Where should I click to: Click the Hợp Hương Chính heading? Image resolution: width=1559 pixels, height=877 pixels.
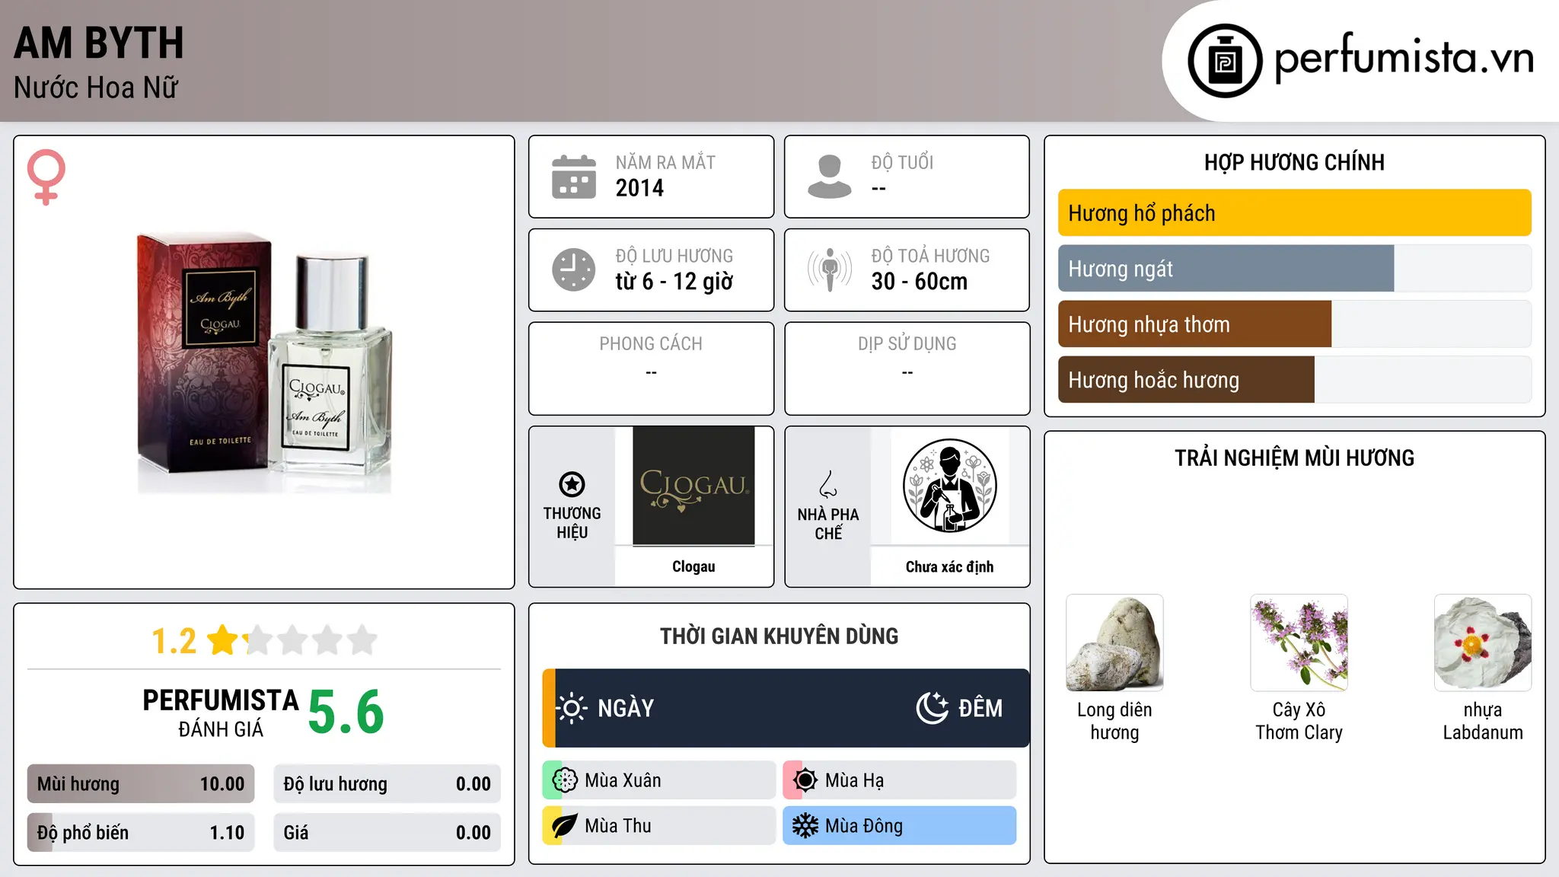click(1294, 162)
